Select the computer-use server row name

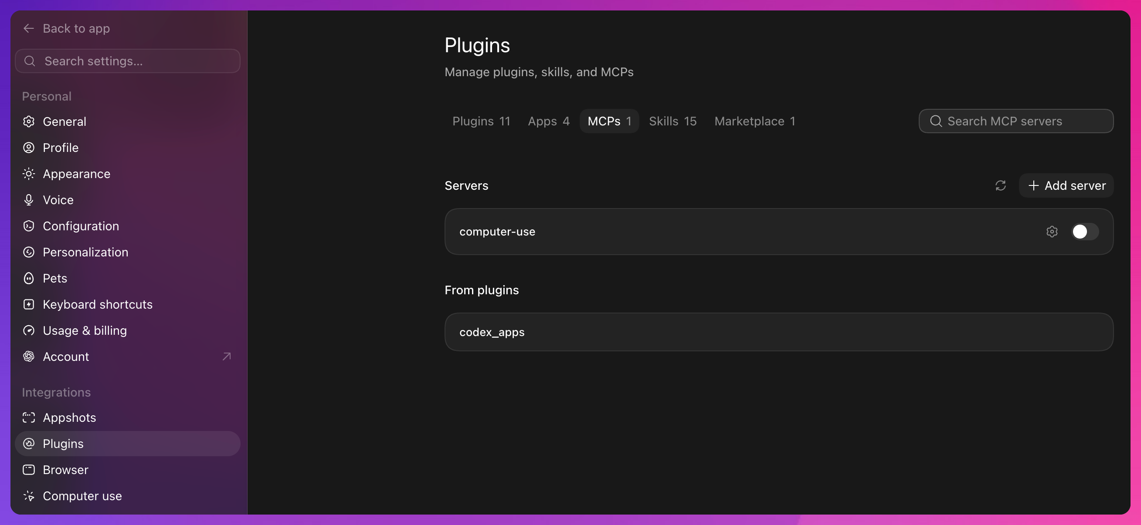coord(497,231)
